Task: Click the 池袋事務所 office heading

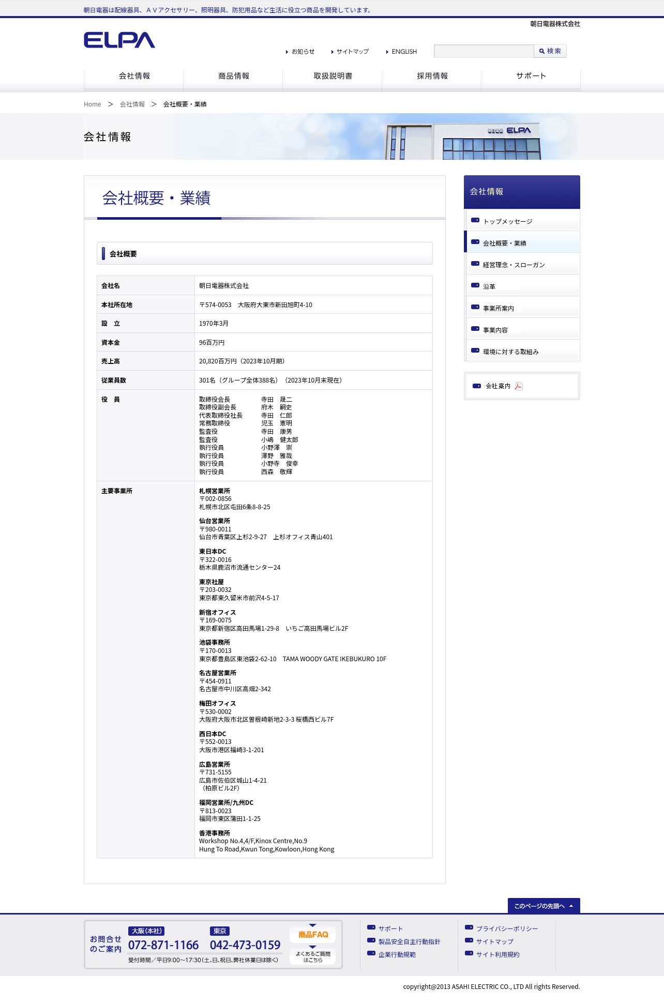Action: pyautogui.click(x=215, y=643)
